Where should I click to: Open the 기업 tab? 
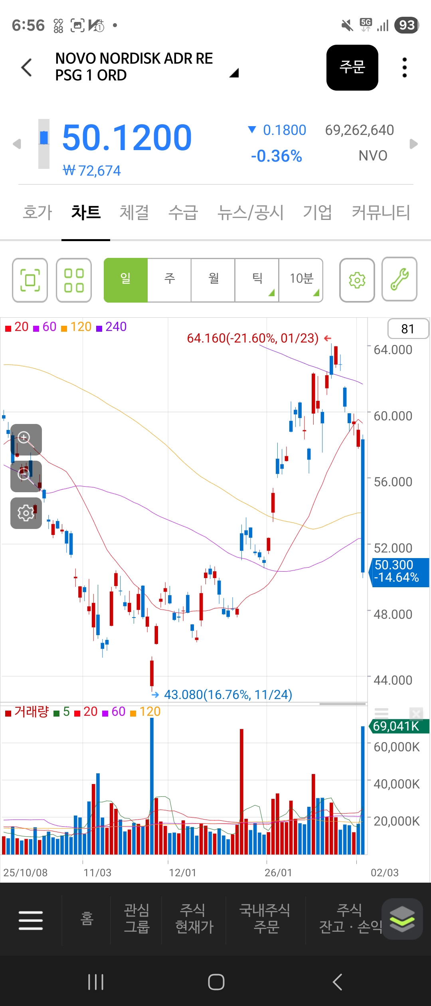[317, 212]
